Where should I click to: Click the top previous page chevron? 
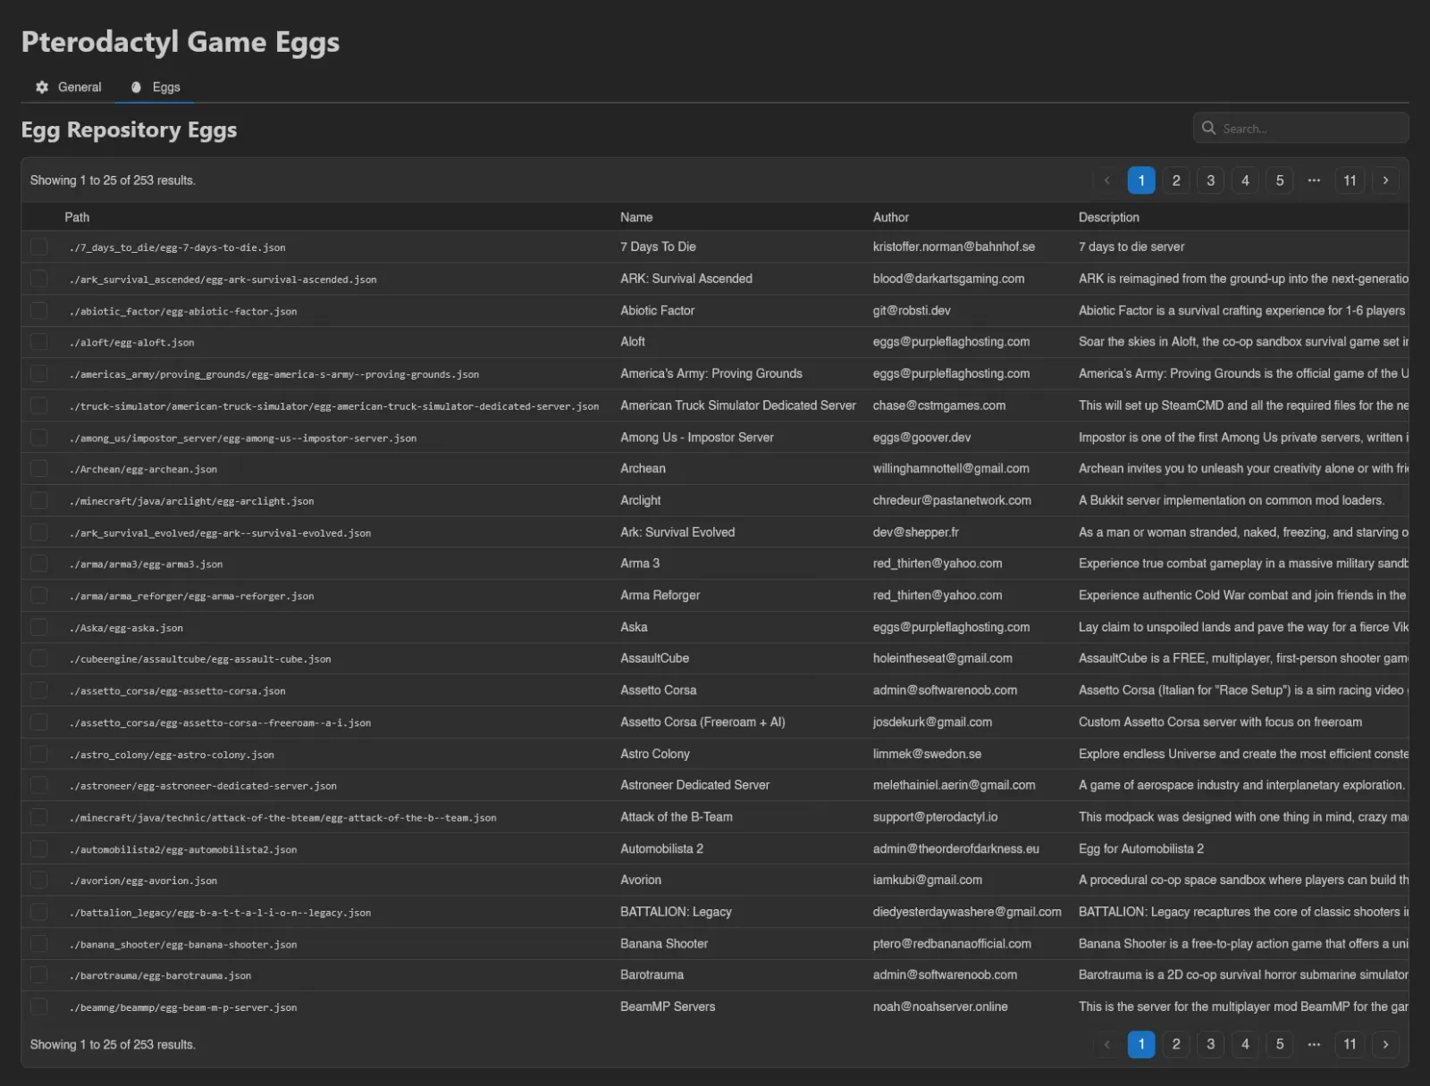1106,180
